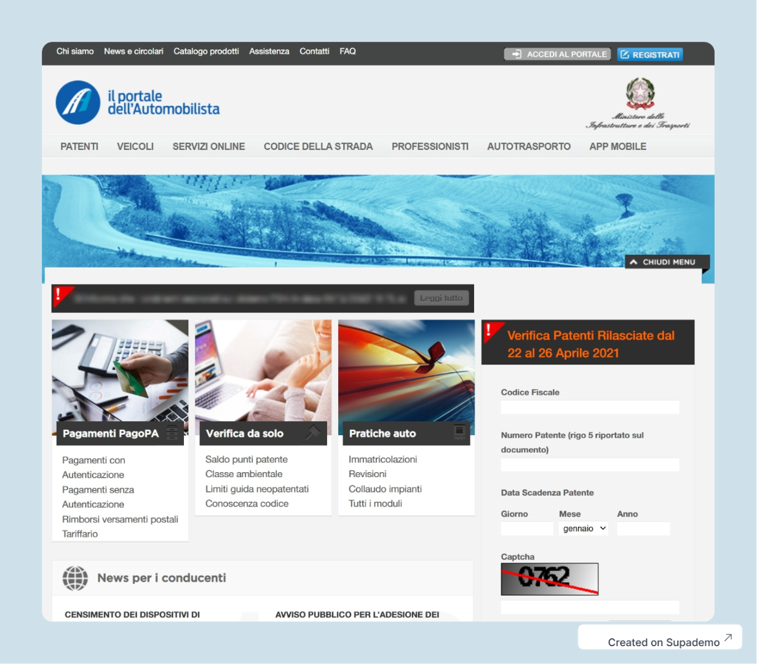Collapse the banner with Chiudi Menu
This screenshot has width=757, height=664.
point(667,262)
